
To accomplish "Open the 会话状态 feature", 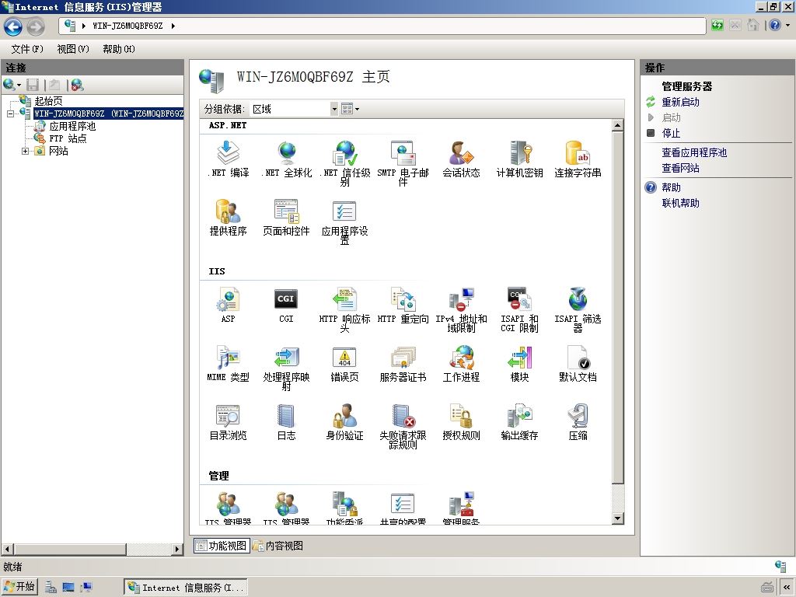I will pyautogui.click(x=461, y=159).
